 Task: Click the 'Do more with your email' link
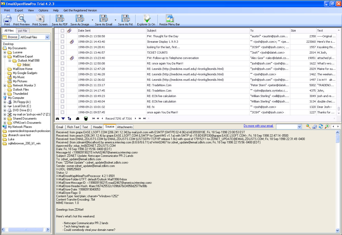pyautogui.click(x=258, y=126)
